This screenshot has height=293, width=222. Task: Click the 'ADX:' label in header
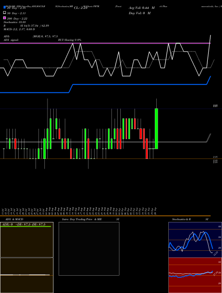7,36
